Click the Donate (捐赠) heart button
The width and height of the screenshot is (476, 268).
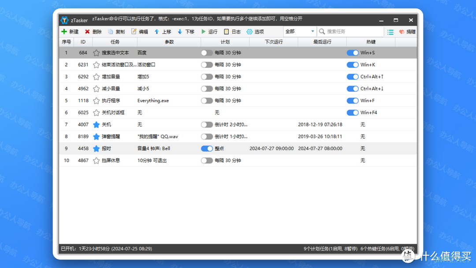coord(407,32)
